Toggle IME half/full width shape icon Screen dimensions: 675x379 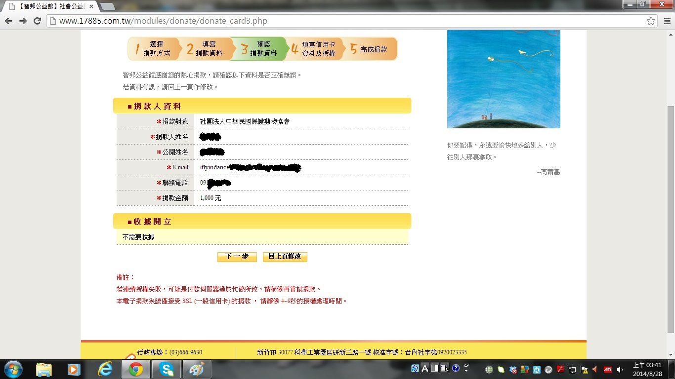pos(435,368)
